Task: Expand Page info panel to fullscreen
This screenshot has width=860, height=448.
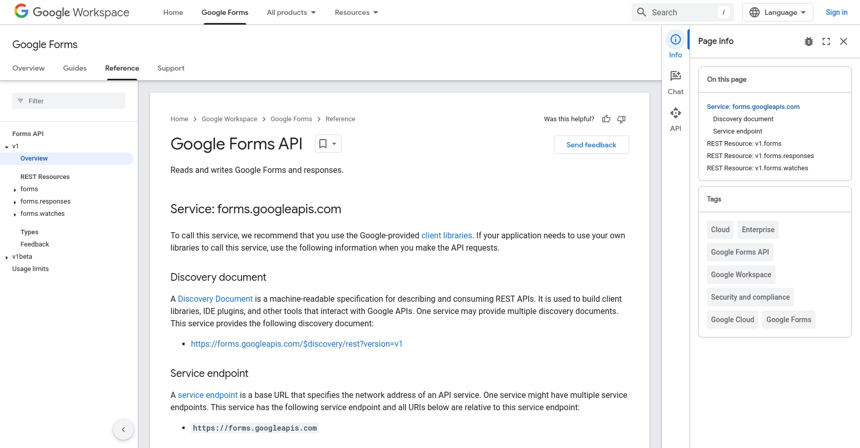Action: point(826,41)
